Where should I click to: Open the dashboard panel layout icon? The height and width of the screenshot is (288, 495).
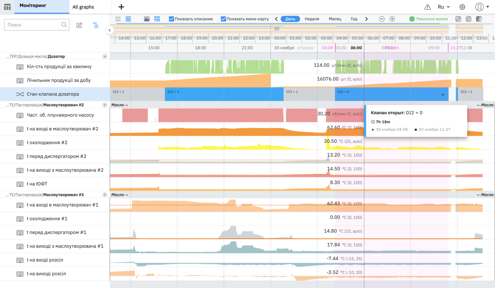[x=7, y=7]
